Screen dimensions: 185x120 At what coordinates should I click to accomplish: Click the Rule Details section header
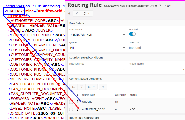(x=77, y=23)
